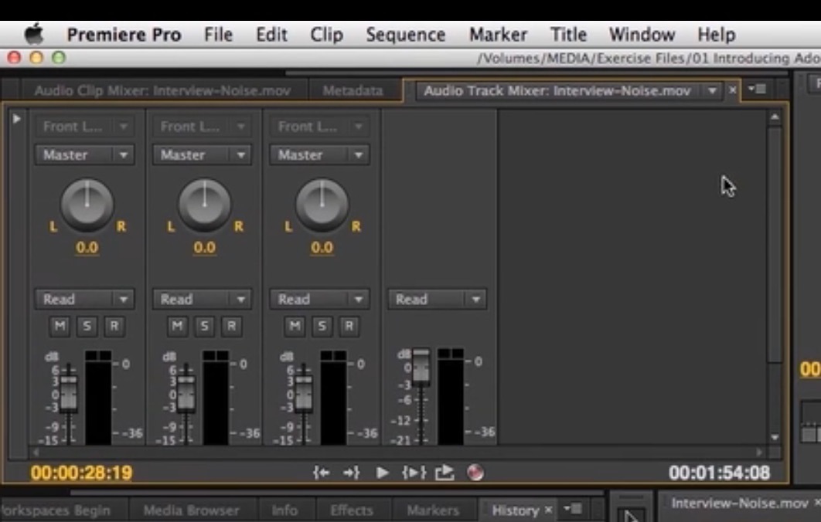Click the Play In to Out button
Image resolution: width=821 pixels, height=522 pixels.
tap(414, 473)
